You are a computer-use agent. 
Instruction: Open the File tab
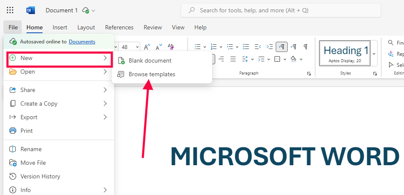pyautogui.click(x=13, y=27)
